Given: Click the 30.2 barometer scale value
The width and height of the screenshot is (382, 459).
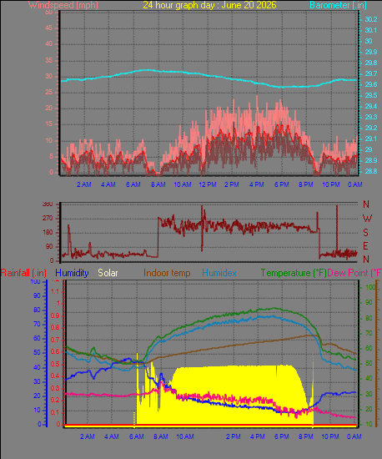Looking at the screenshot, I should point(371,19).
